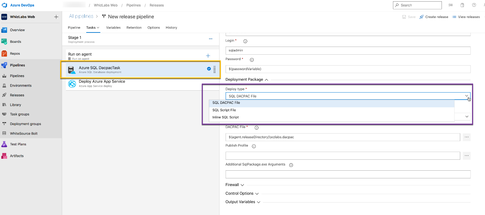This screenshot has width=485, height=215.
Task: Open Overview in the sidebar
Action: 17,30
